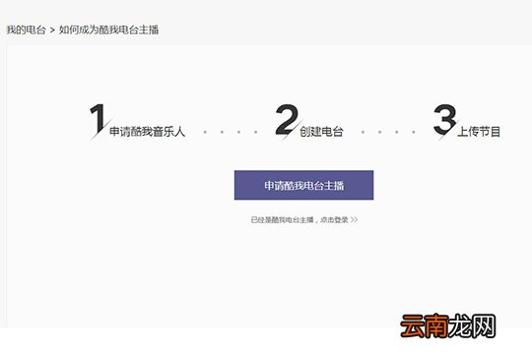Image resolution: width=532 pixels, height=354 pixels.
Task: Click step label 申请酷我音乐人
Action: (x=147, y=132)
